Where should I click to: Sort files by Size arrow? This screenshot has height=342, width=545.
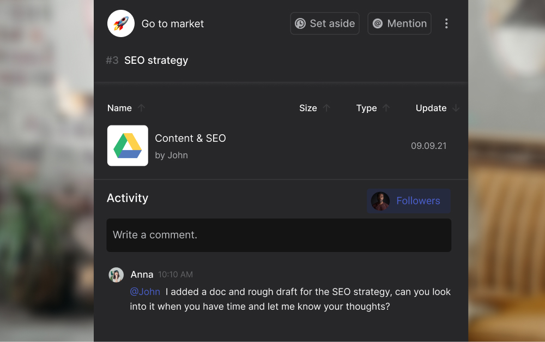[327, 108]
